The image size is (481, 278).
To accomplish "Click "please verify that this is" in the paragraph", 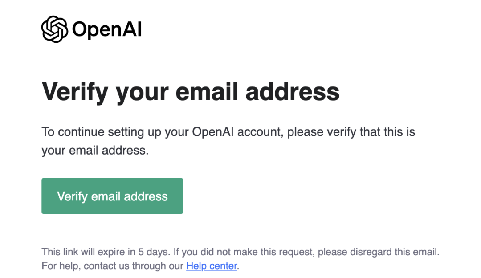I will [x=351, y=132].
